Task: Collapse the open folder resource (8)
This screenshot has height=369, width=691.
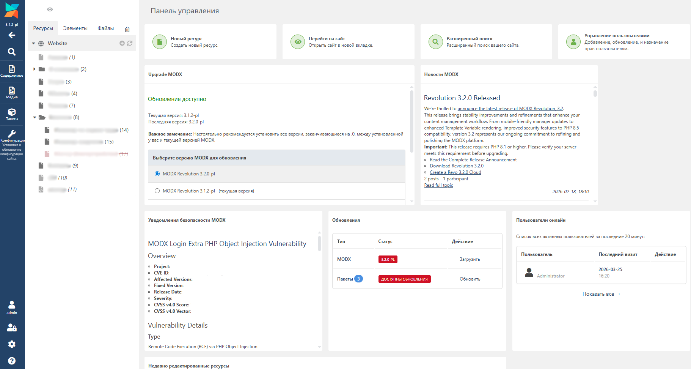Action: pos(35,117)
